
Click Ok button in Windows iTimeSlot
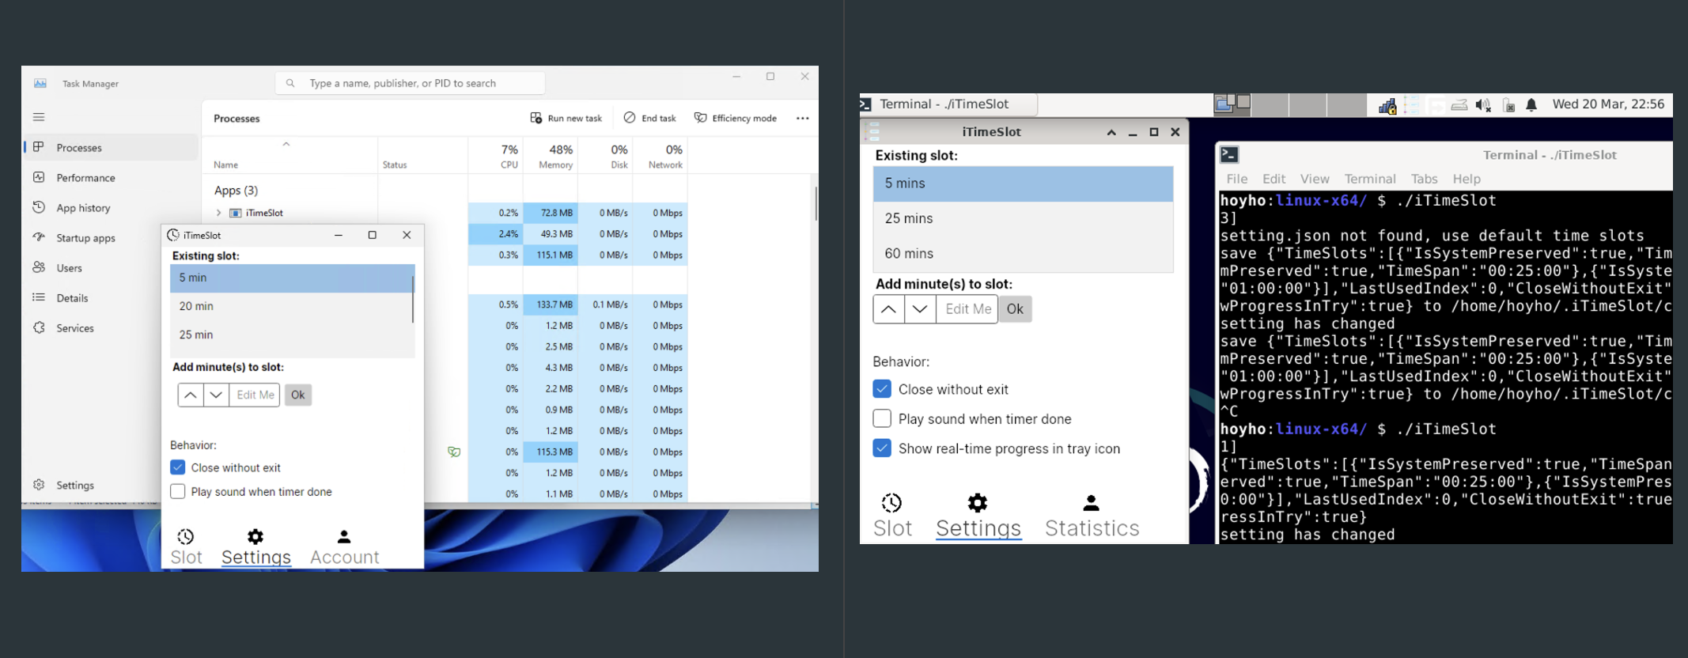tap(297, 395)
